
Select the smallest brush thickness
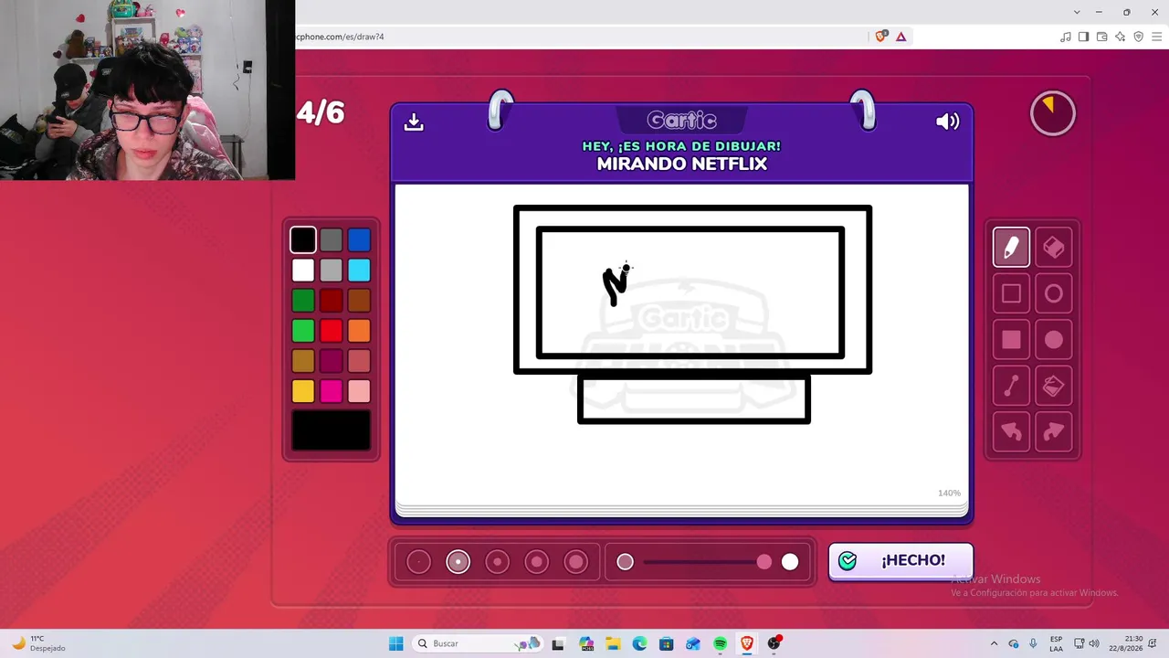(418, 562)
